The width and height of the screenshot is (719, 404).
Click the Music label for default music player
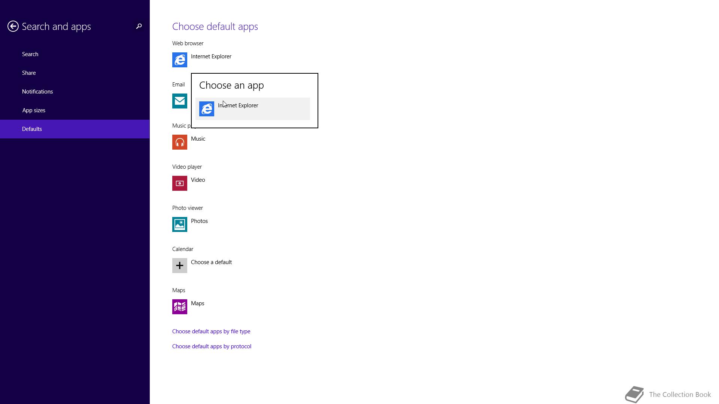click(x=198, y=139)
